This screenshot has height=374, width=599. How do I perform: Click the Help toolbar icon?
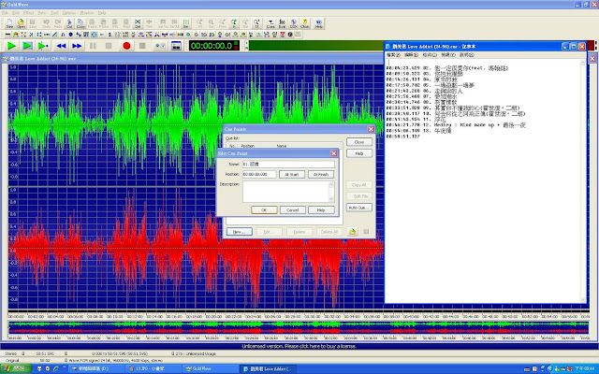click(319, 25)
